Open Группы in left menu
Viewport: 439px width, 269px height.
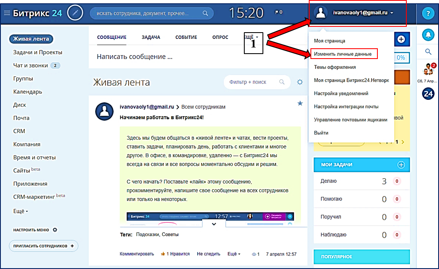pyautogui.click(x=23, y=78)
